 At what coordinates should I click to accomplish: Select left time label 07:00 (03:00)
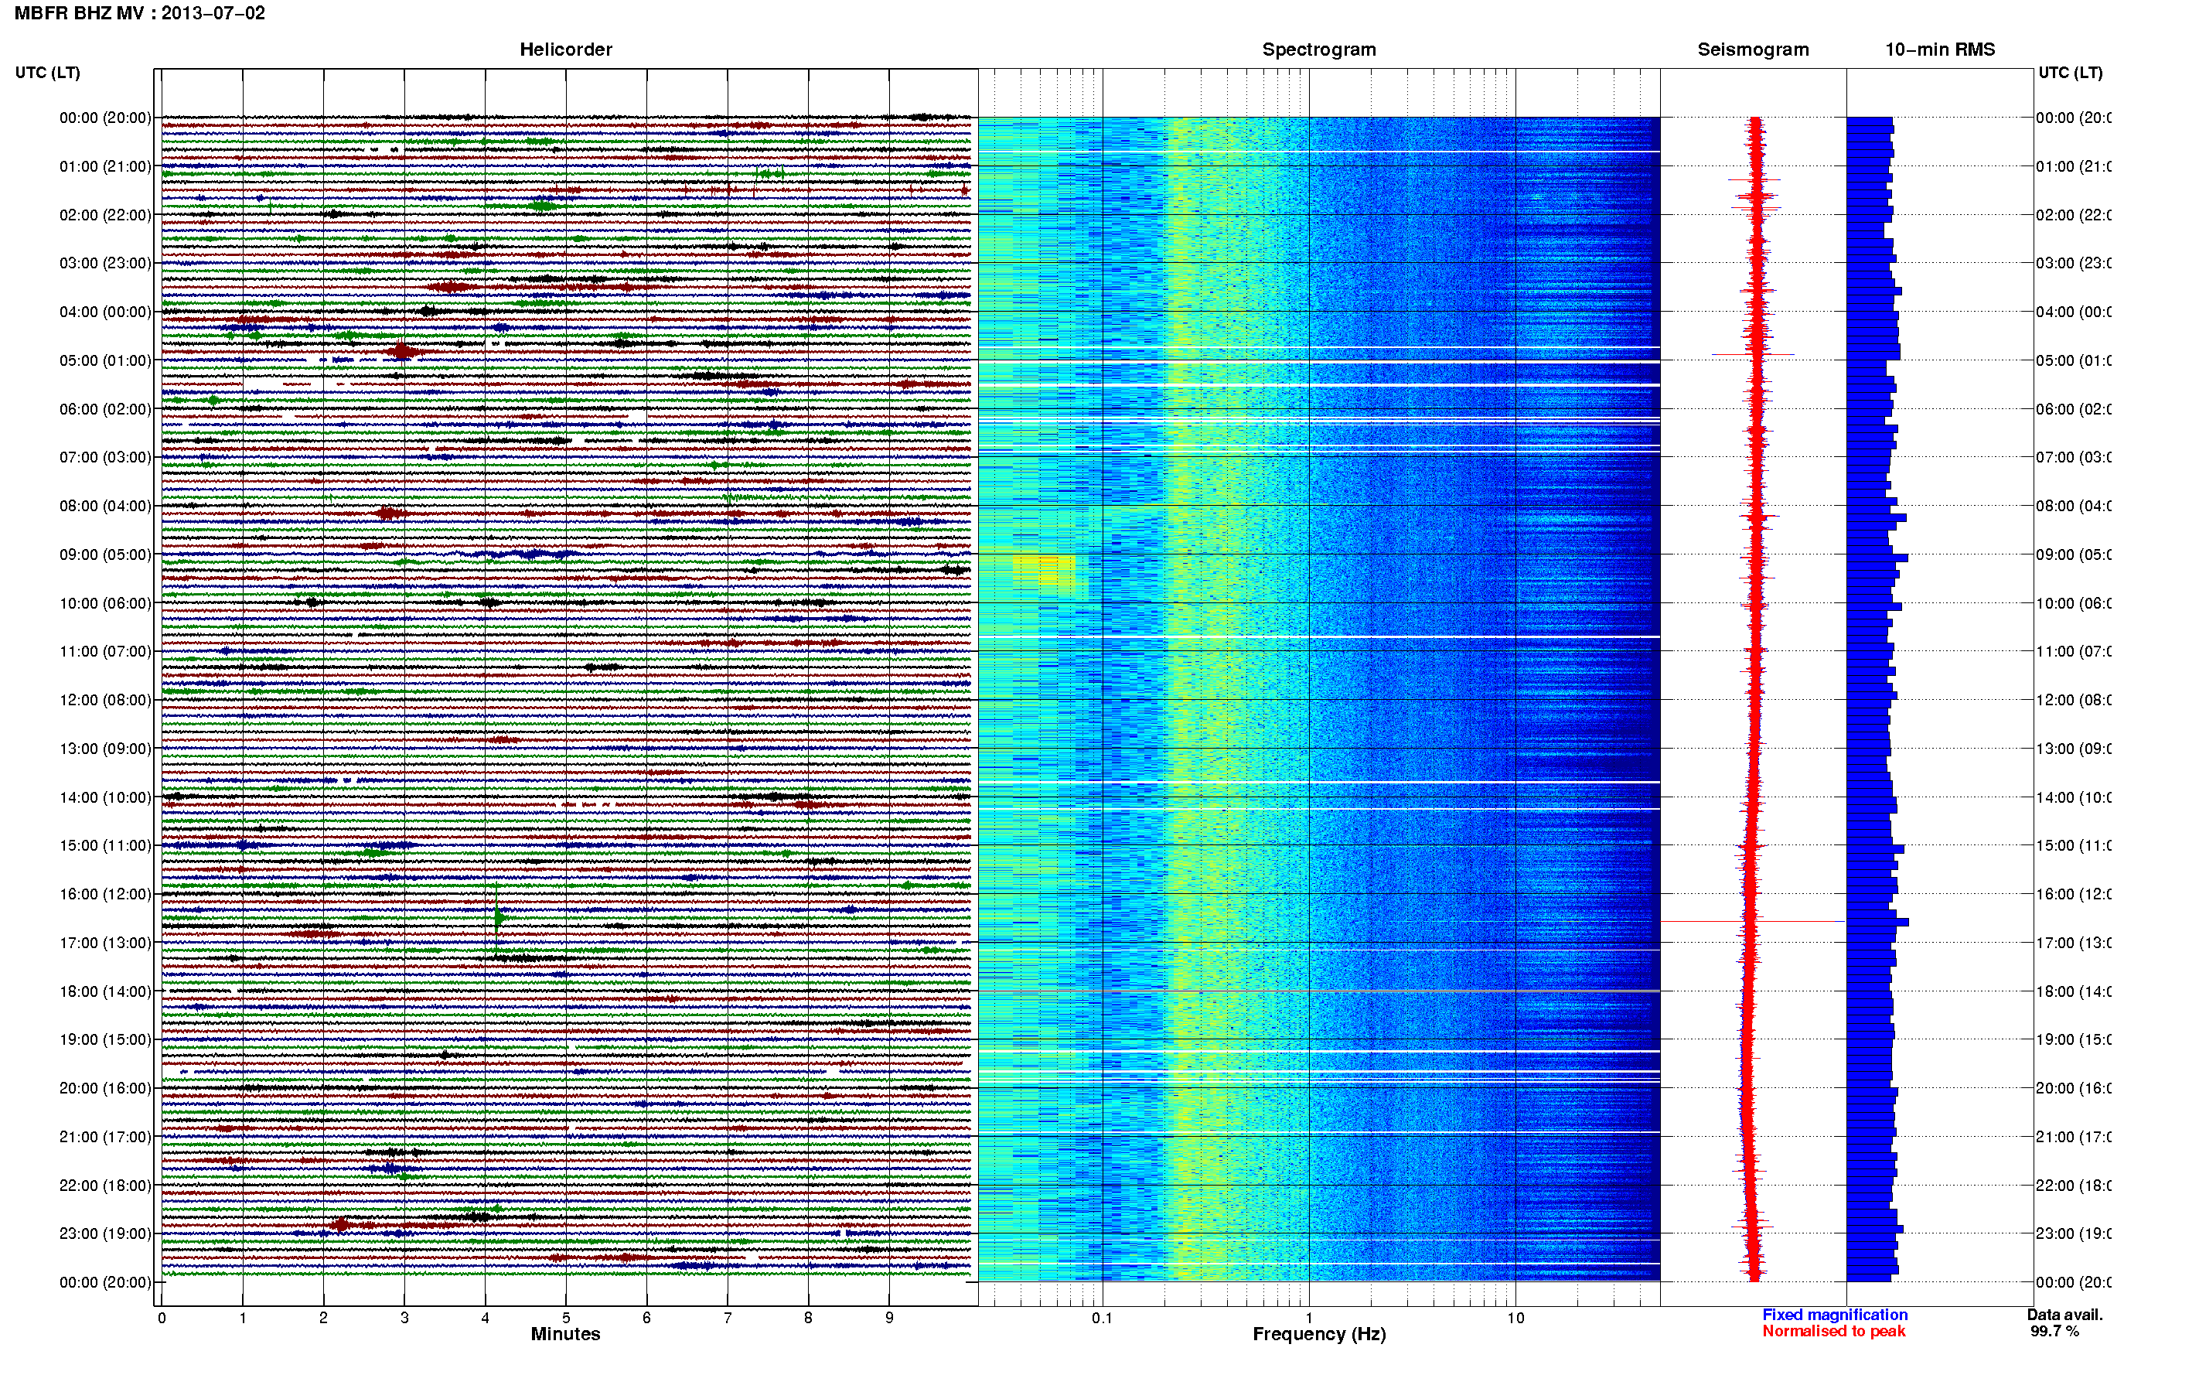(105, 457)
